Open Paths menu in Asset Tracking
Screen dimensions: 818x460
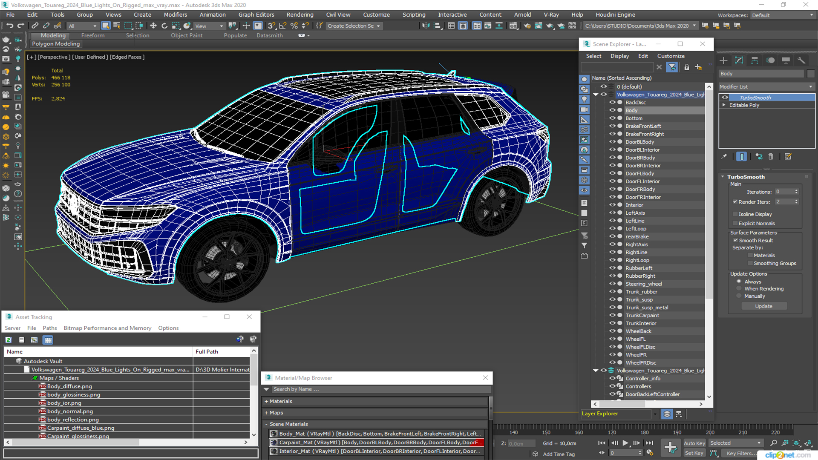click(x=49, y=328)
